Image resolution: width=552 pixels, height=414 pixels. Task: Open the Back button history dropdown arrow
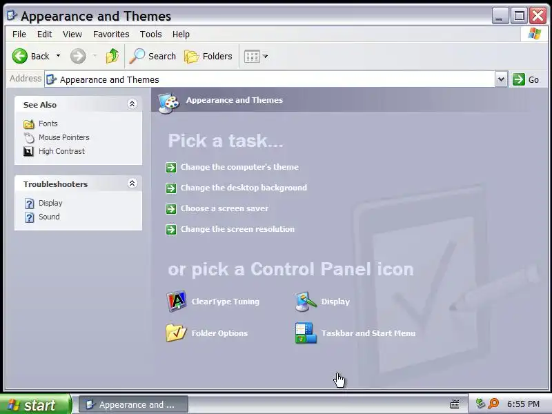tap(59, 56)
